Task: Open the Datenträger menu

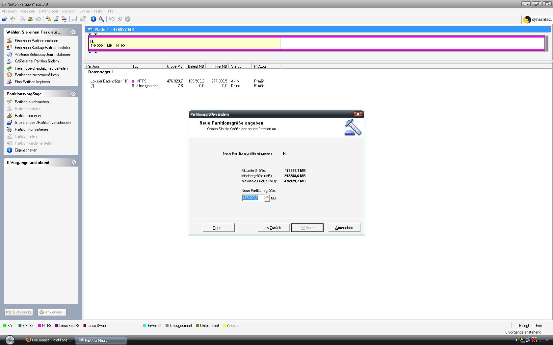Action: pos(48,11)
